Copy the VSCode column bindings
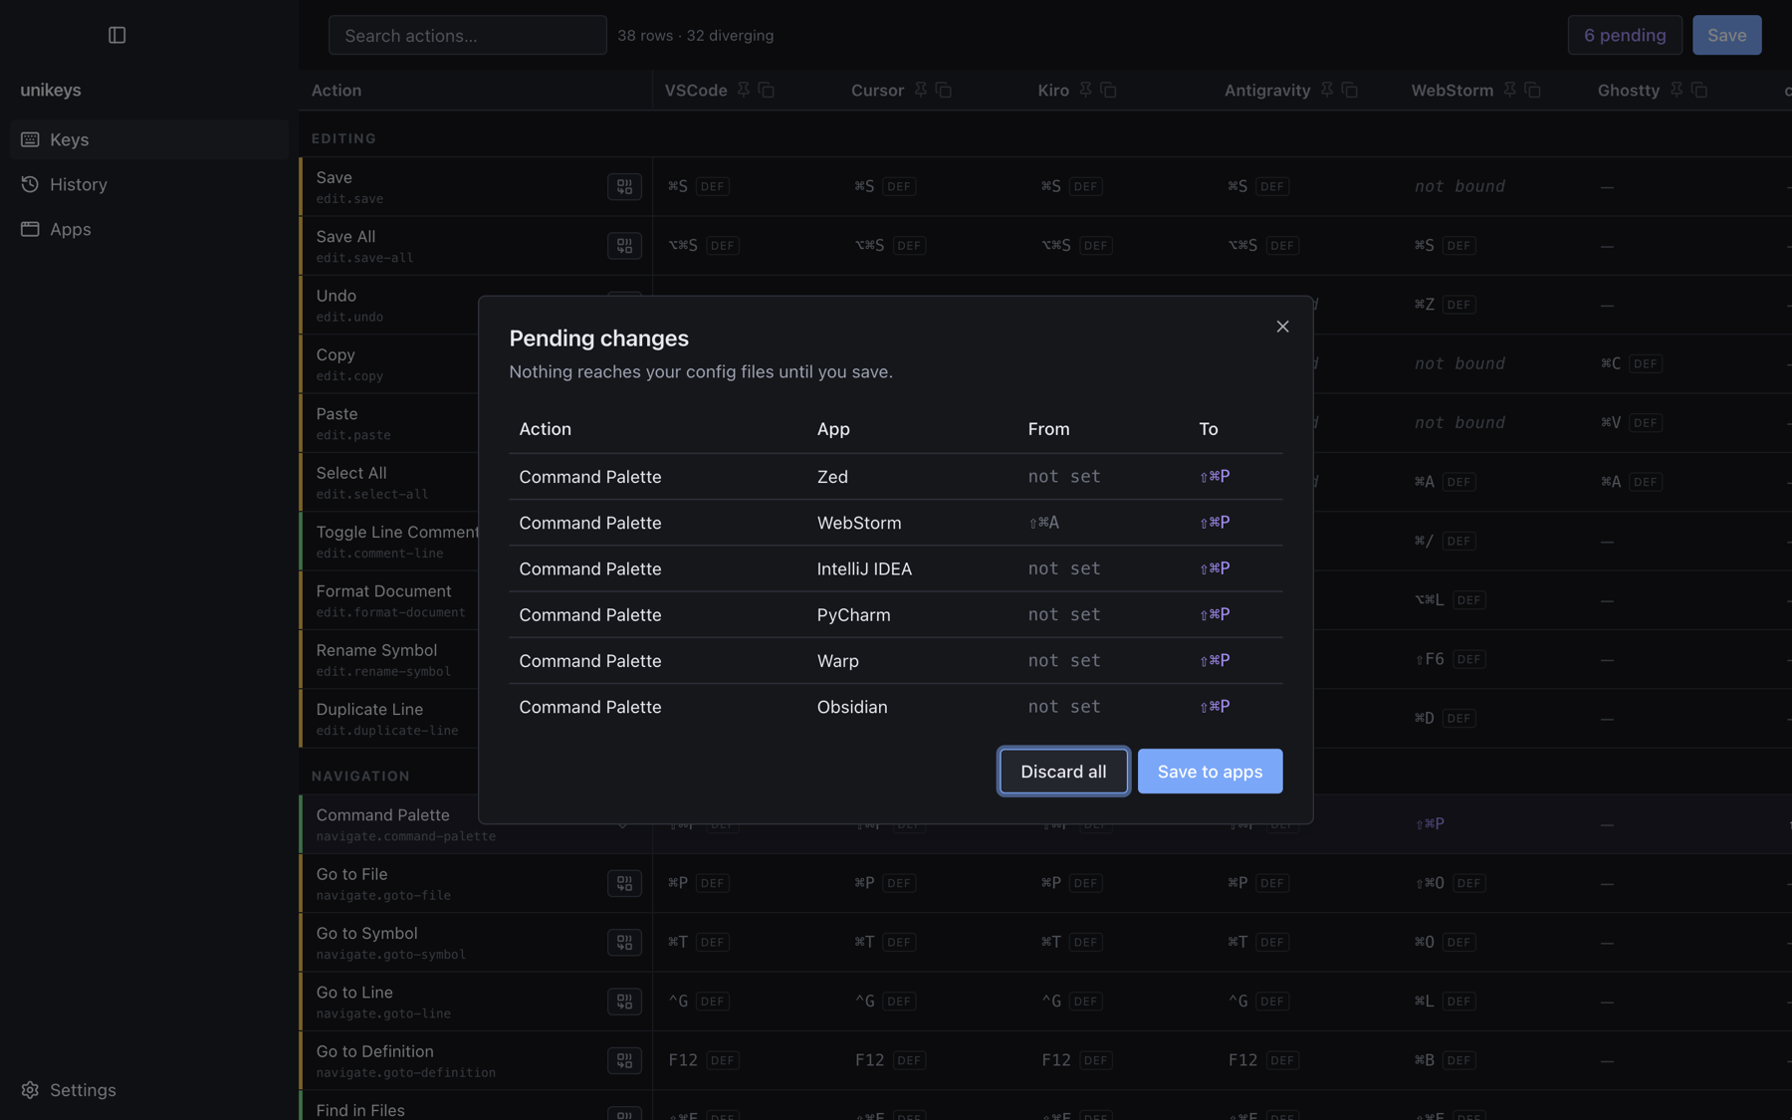This screenshot has width=1792, height=1120. [766, 90]
